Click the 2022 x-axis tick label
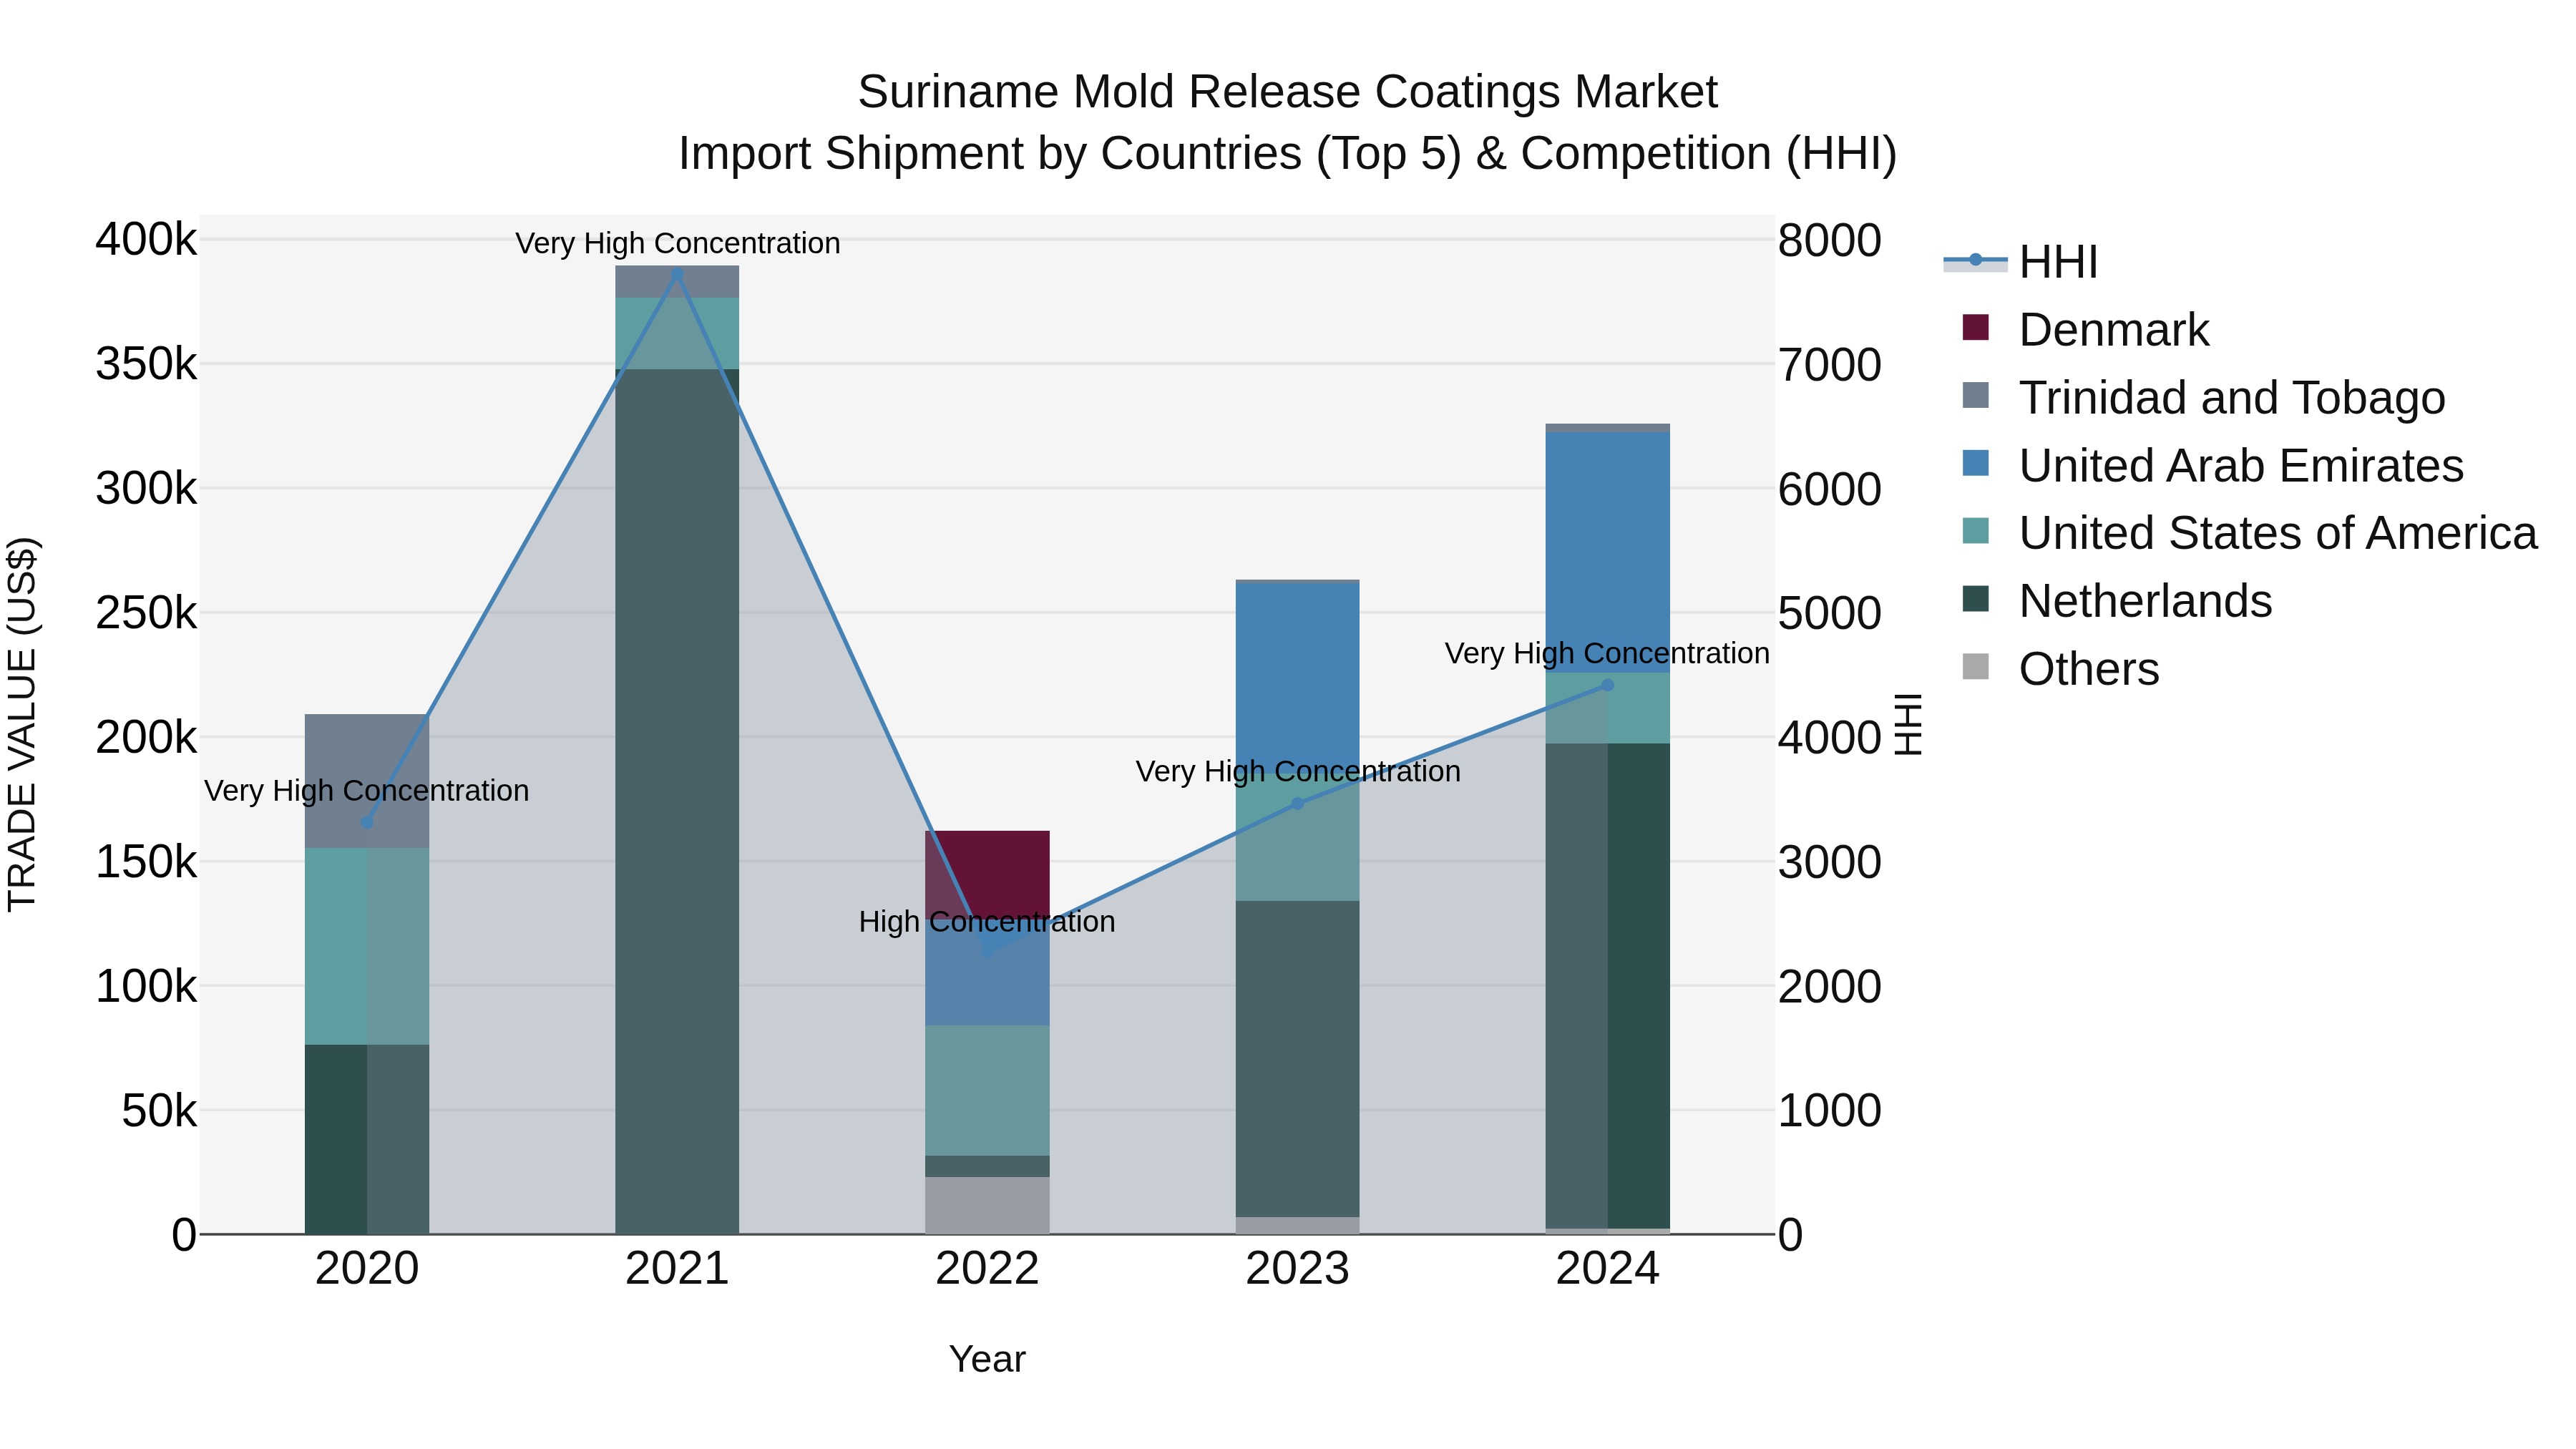This screenshot has height=1449, width=2576. click(x=988, y=1270)
